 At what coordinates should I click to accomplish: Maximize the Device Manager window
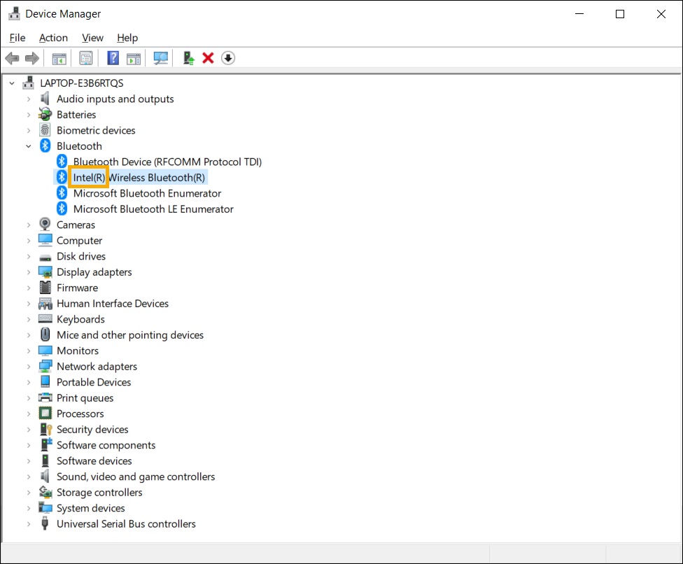point(620,14)
